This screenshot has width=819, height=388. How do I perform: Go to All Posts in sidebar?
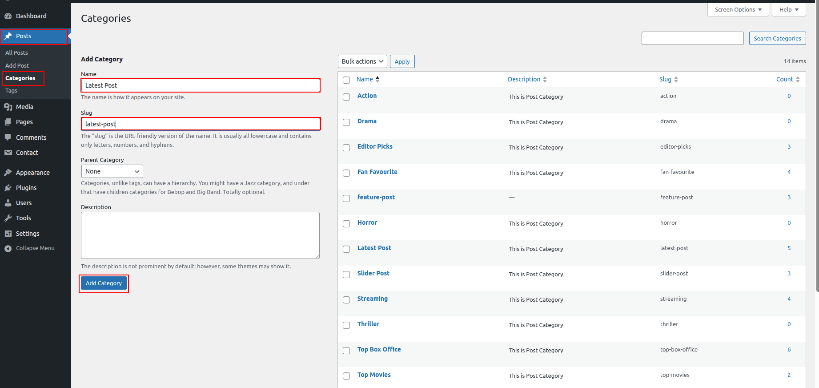click(x=16, y=53)
